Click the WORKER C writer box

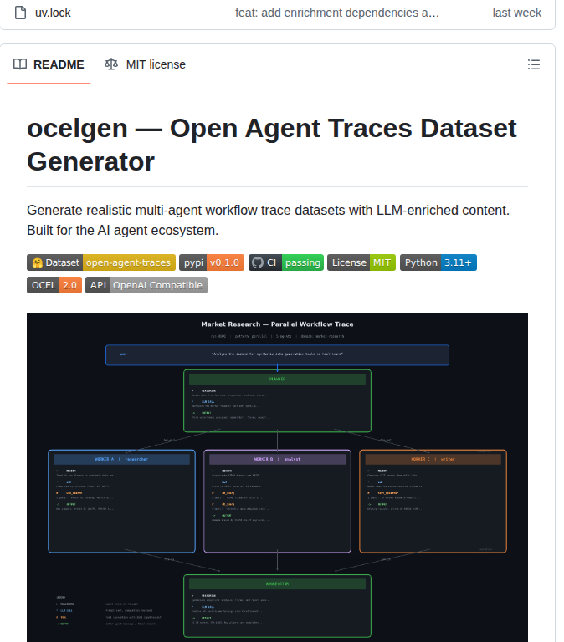tap(433, 502)
